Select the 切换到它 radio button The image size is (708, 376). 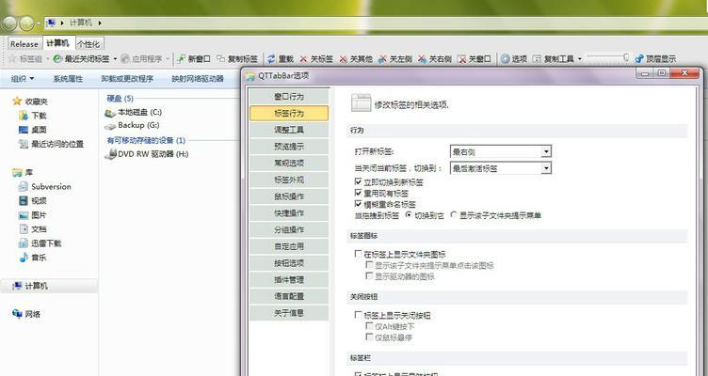409,215
